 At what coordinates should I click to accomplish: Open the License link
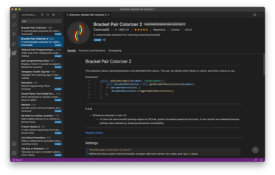pos(175,30)
